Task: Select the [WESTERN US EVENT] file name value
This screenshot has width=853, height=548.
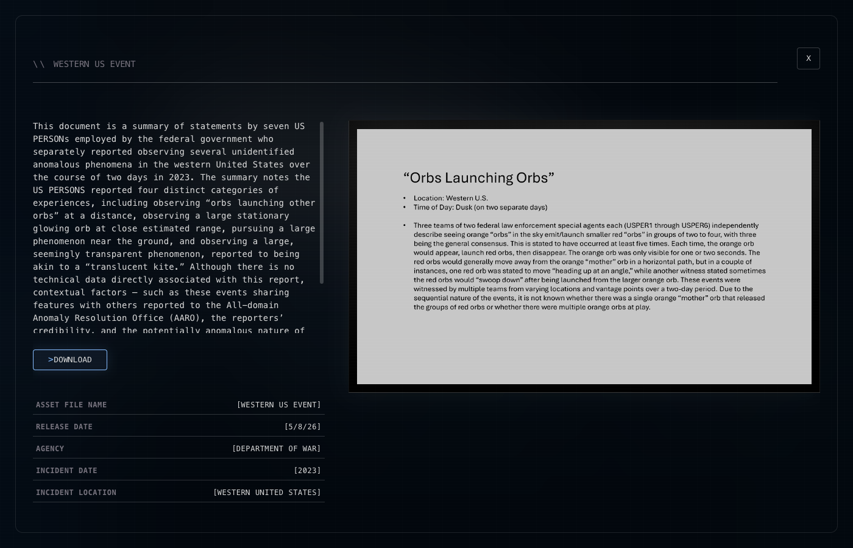Action: (x=278, y=405)
